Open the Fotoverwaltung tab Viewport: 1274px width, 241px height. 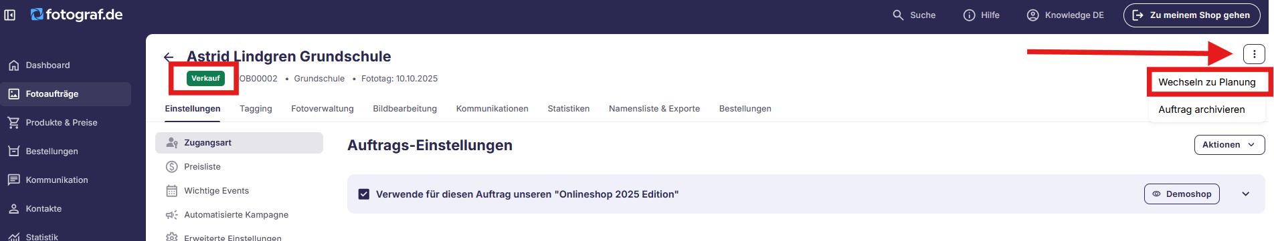pos(322,109)
